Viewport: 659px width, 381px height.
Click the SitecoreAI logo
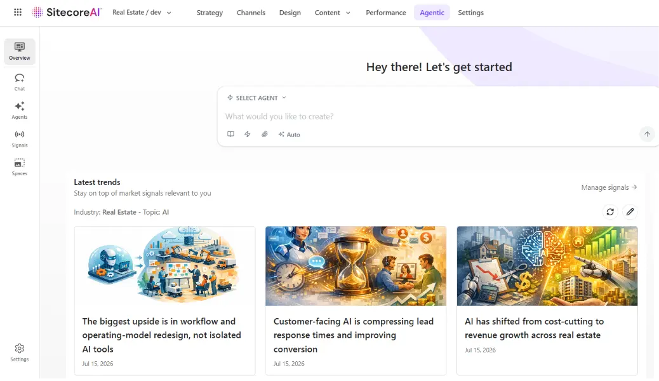[67, 12]
